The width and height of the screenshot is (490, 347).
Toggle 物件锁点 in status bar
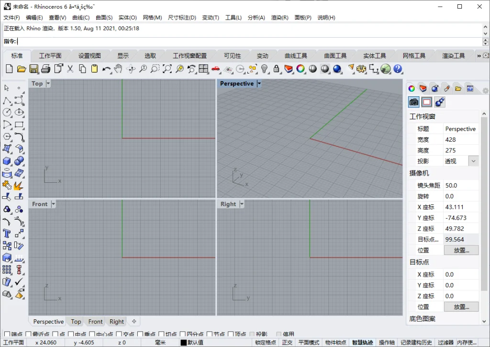[335, 342]
